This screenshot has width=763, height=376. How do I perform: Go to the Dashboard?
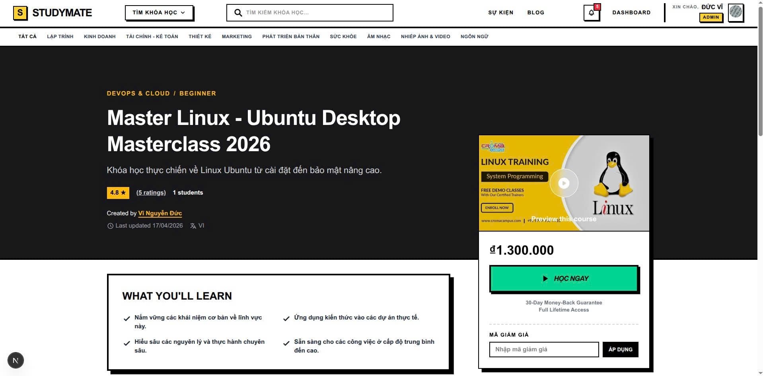(x=631, y=13)
